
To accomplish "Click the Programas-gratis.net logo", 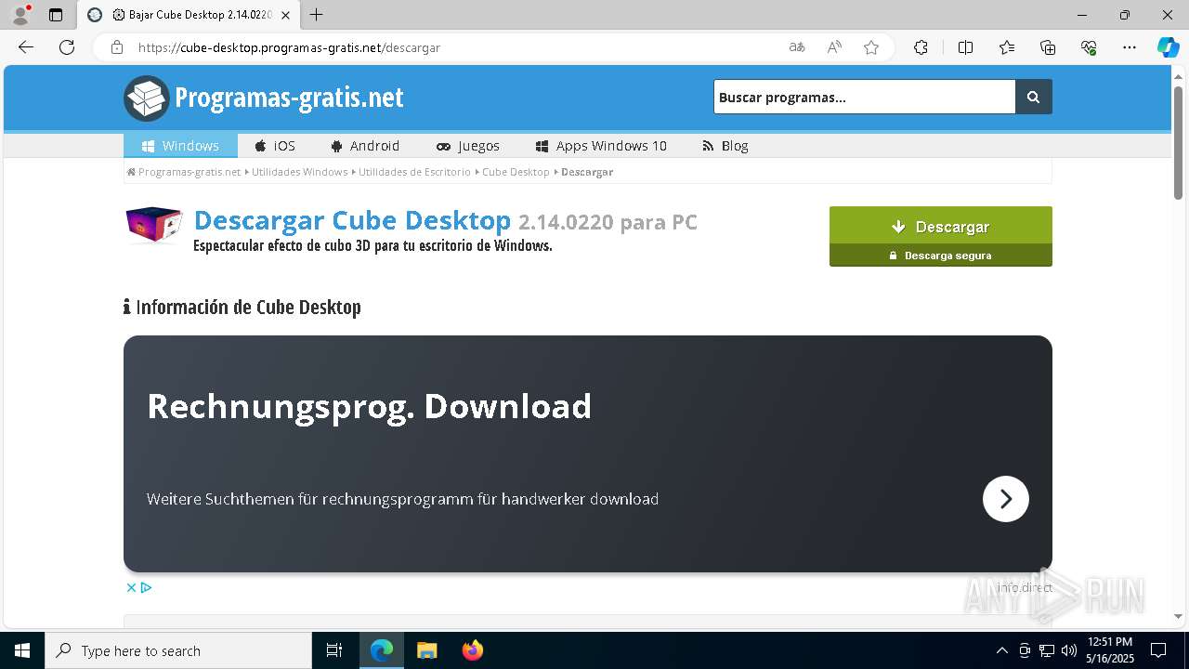I will click(264, 98).
